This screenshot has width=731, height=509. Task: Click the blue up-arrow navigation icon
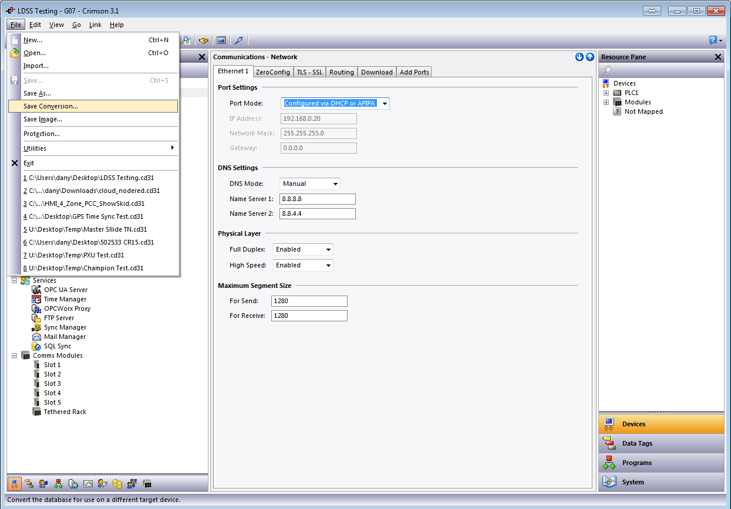coord(589,57)
